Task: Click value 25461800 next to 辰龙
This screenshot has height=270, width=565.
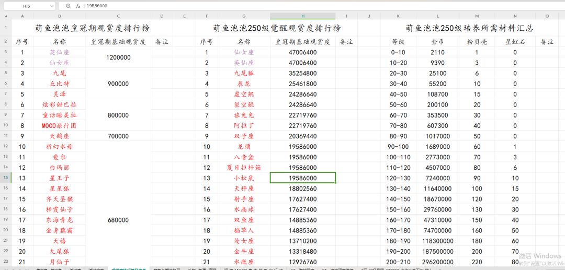Action: coord(303,84)
